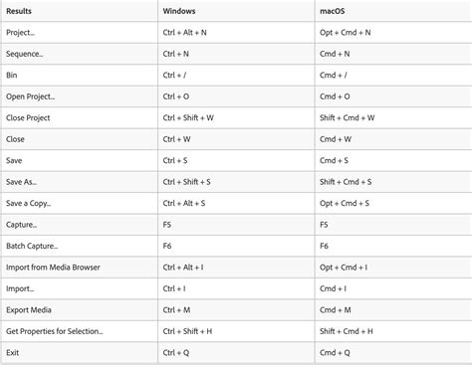The image size is (472, 365).
Task: Click Import from Media Browser entry
Action: point(53,268)
